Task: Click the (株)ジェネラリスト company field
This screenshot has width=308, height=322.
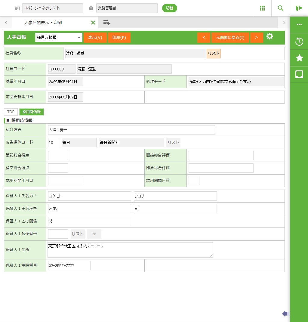Action: click(x=53, y=8)
